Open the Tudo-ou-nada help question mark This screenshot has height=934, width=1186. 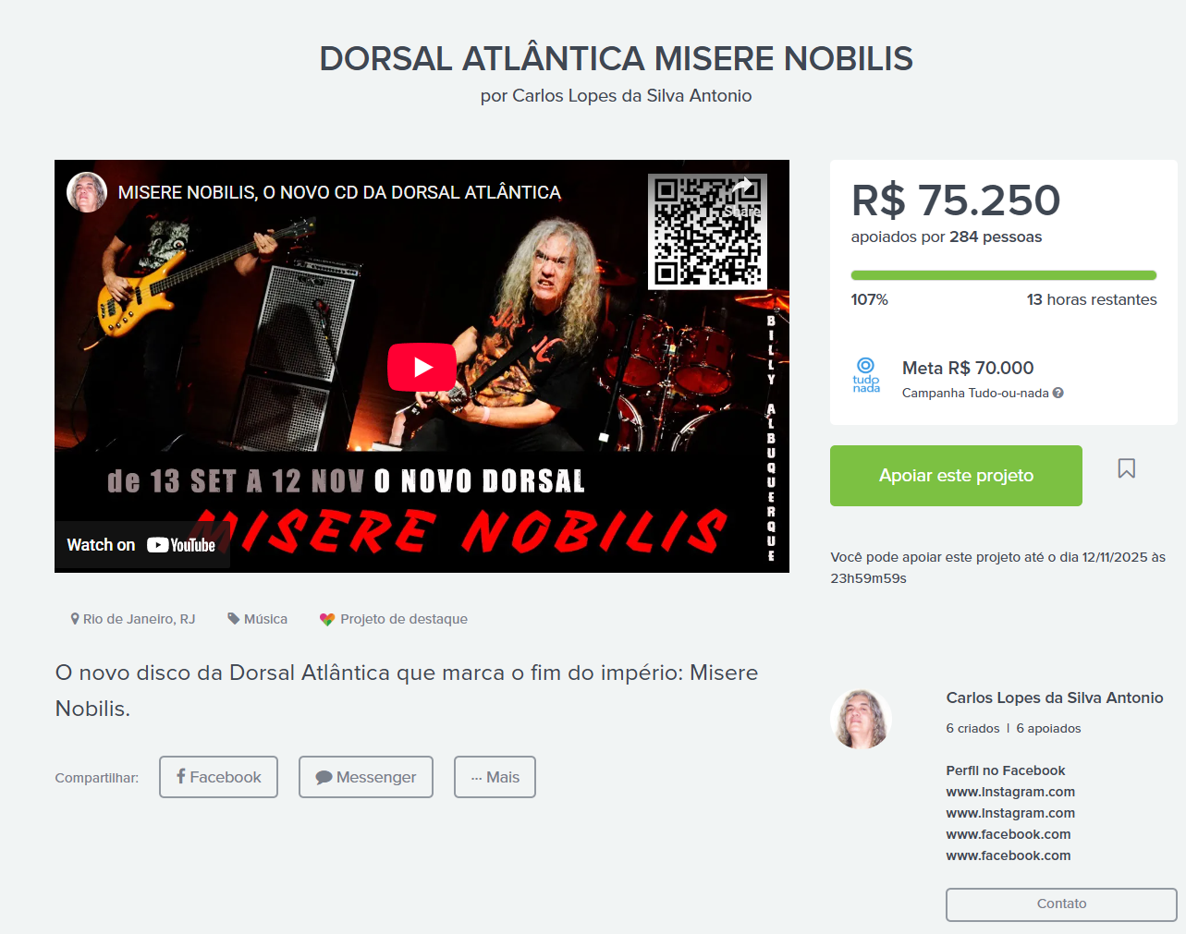tap(1058, 393)
